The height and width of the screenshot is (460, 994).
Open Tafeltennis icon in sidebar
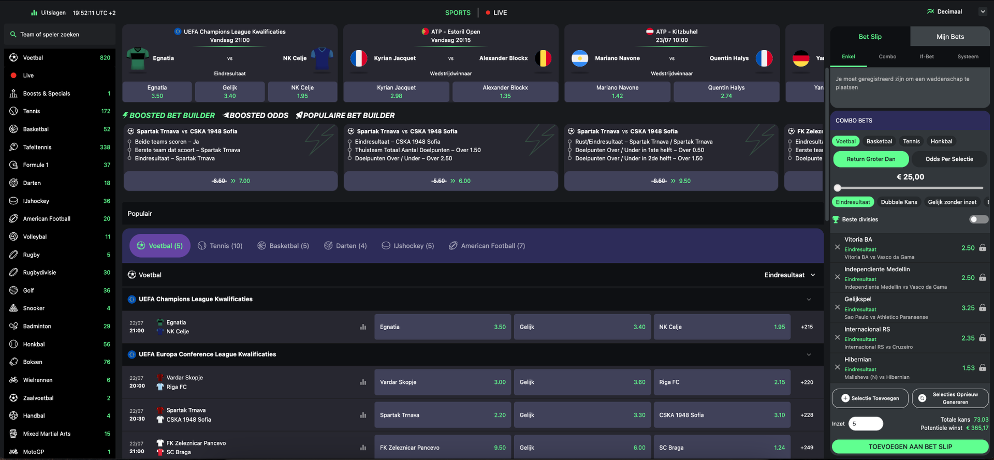click(x=13, y=147)
